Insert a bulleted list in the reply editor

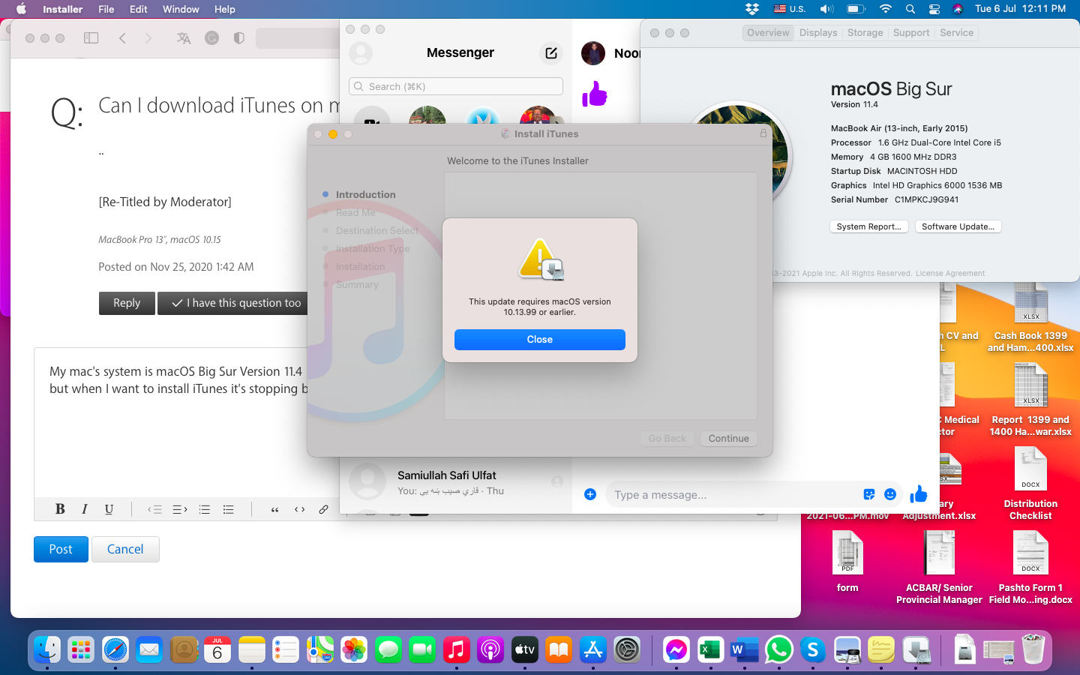point(229,509)
